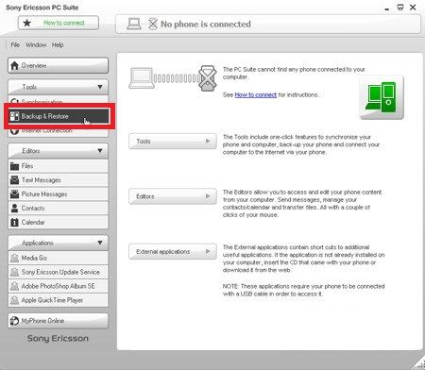Launch Apple QuickTime Player icon
The width and height of the screenshot is (425, 370).
click(14, 300)
